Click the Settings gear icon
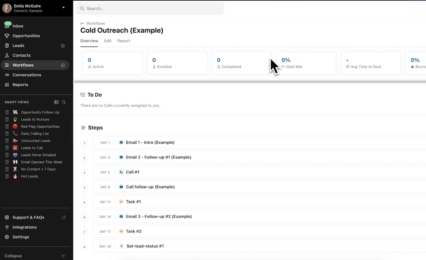Screen dimensions: 426x260 [7, 237]
